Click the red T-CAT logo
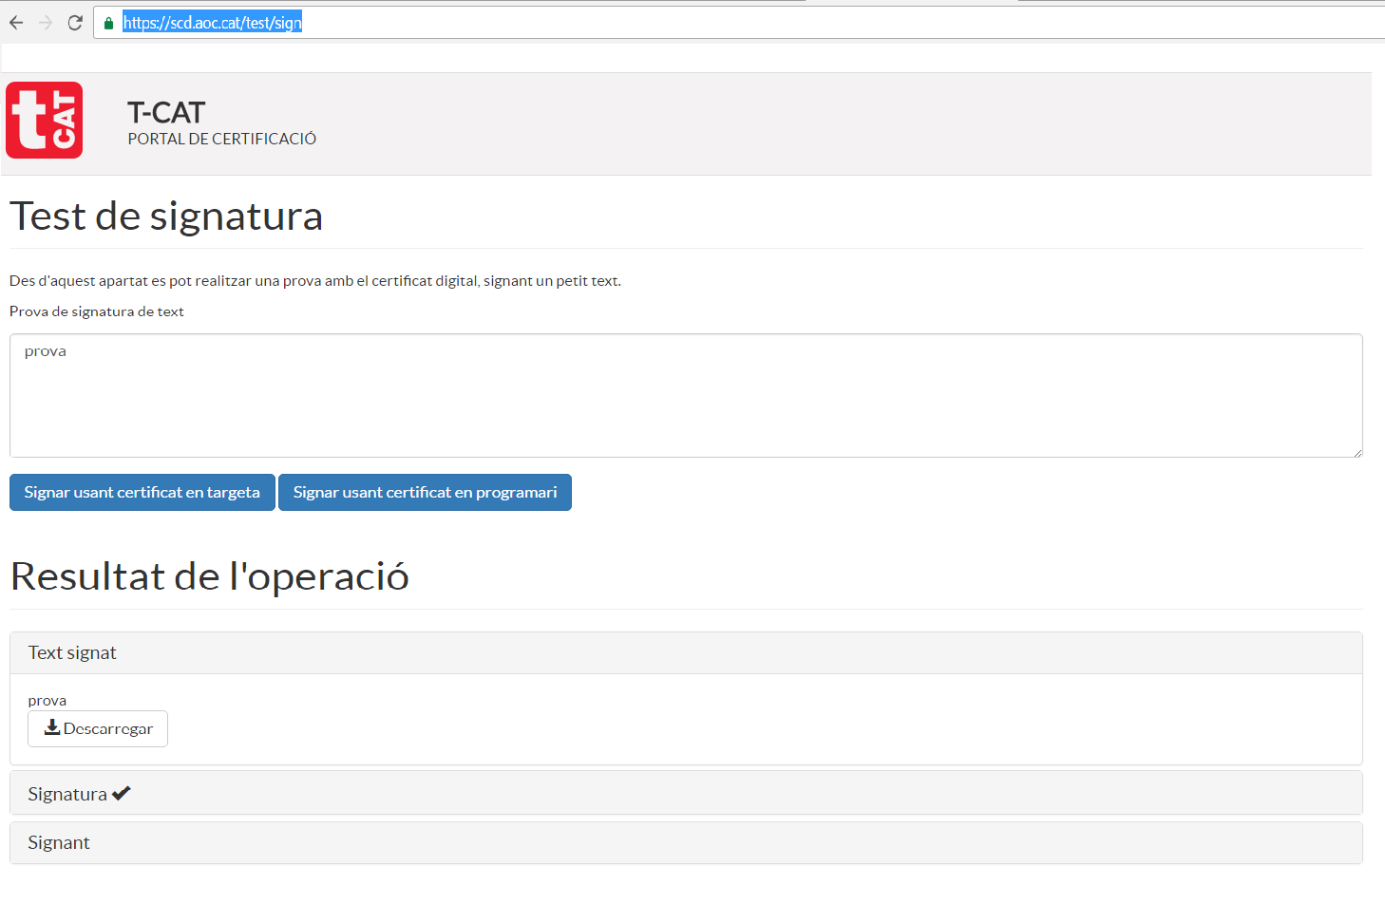Screen dimensions: 1385x904 click(45, 120)
